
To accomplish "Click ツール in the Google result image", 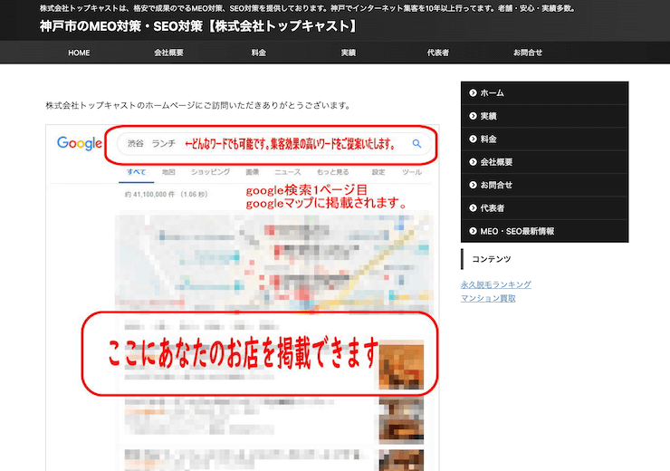I will pyautogui.click(x=412, y=172).
